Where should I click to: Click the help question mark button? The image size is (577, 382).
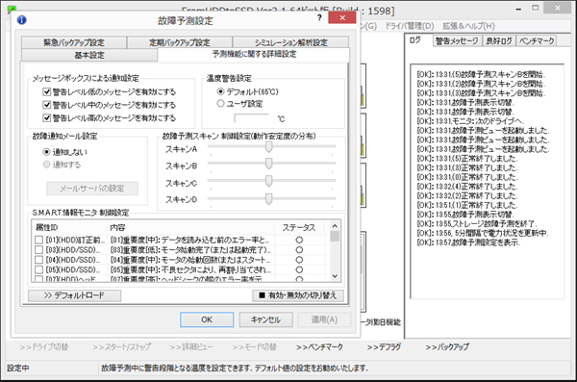coord(319,17)
